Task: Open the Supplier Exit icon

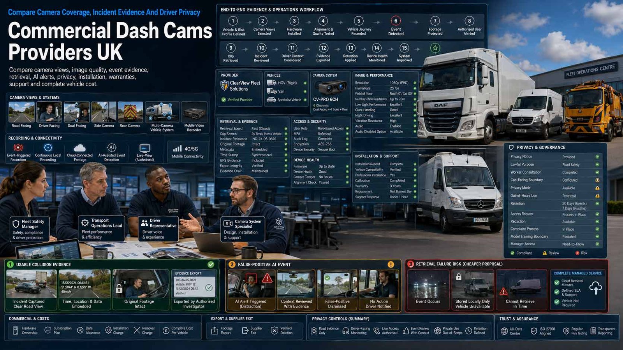Action: pyautogui.click(x=245, y=331)
